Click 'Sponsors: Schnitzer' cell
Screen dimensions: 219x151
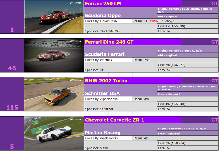120,106
